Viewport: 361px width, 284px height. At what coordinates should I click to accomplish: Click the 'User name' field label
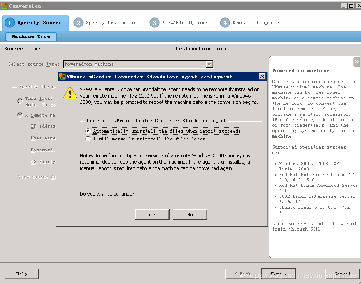pos(43,138)
